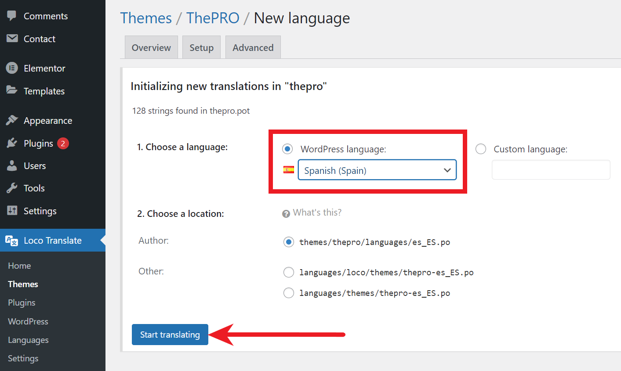Click the Start translating button
The width and height of the screenshot is (621, 371).
point(170,335)
